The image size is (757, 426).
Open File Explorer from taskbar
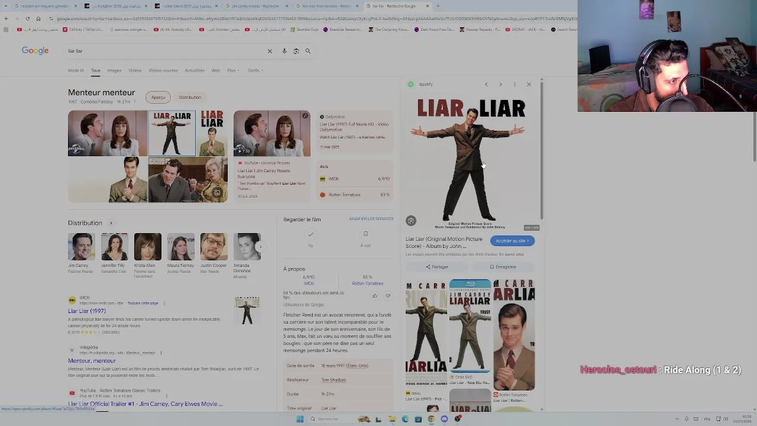pos(392,419)
